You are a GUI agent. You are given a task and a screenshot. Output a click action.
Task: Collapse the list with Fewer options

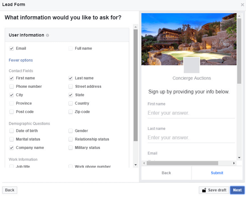pos(21,60)
